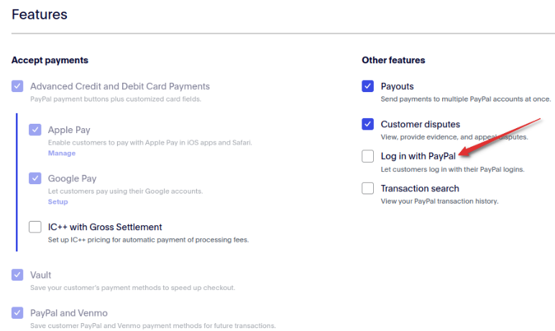This screenshot has height=331, width=555.
Task: Click the Google Pay label text
Action: tap(72, 178)
